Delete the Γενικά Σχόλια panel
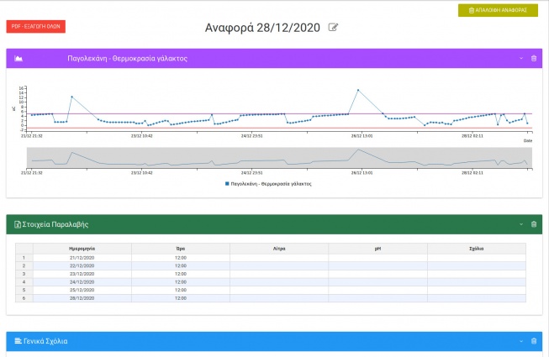This screenshot has width=549, height=357. (533, 341)
